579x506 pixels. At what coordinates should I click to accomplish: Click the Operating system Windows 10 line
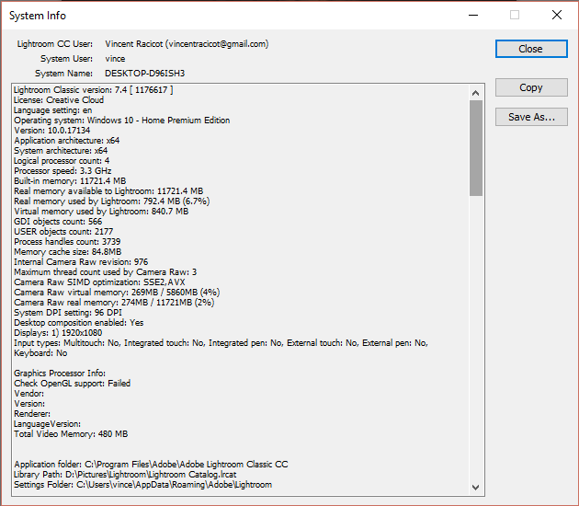[x=122, y=121]
